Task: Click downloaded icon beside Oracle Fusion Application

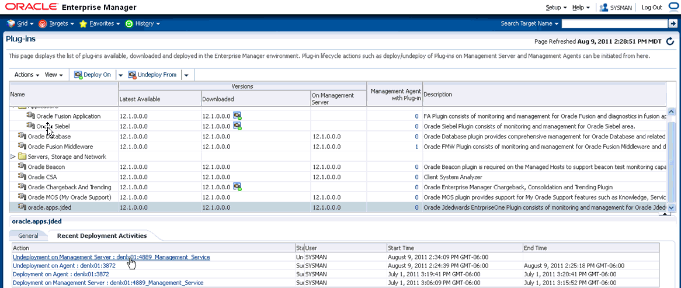Action: point(237,116)
